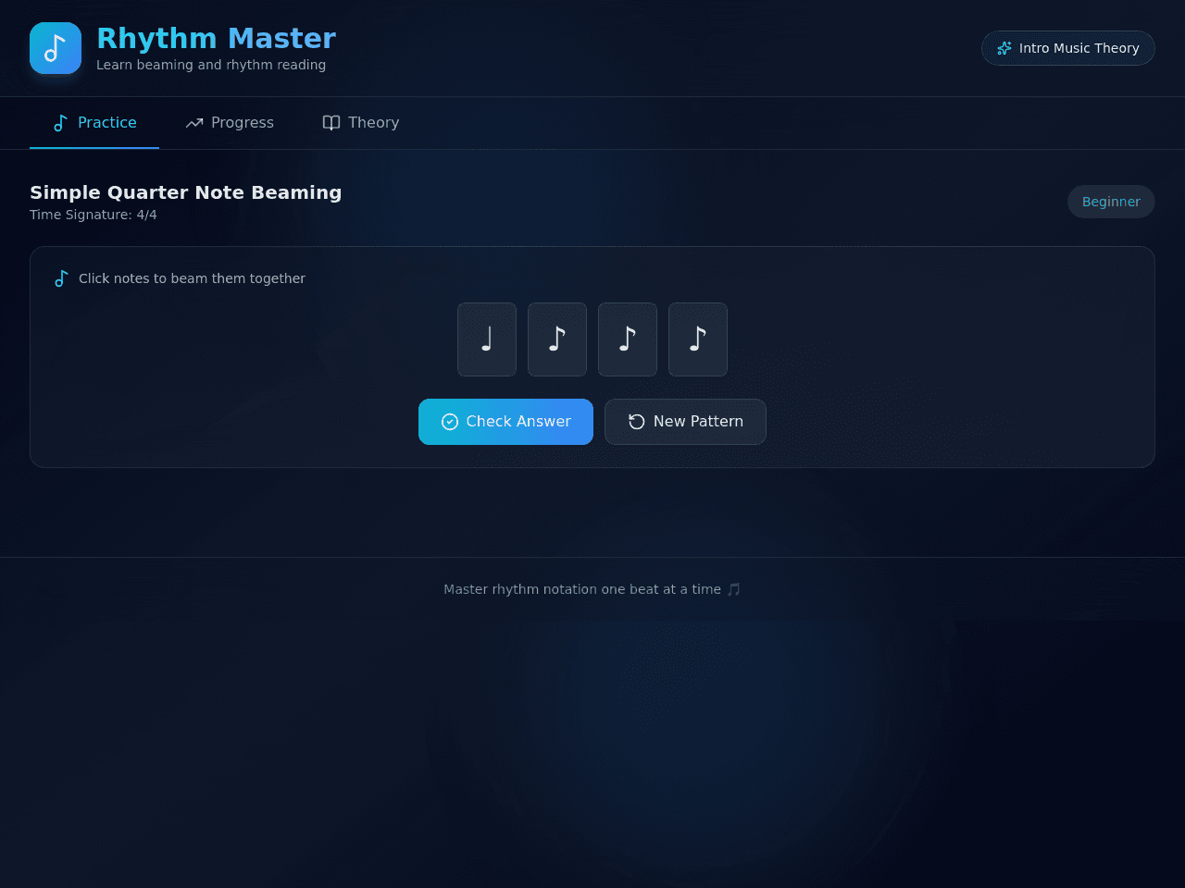Click the 'Click notes to beam them together' hint
Screen dimensions: 1185x888
(x=192, y=278)
